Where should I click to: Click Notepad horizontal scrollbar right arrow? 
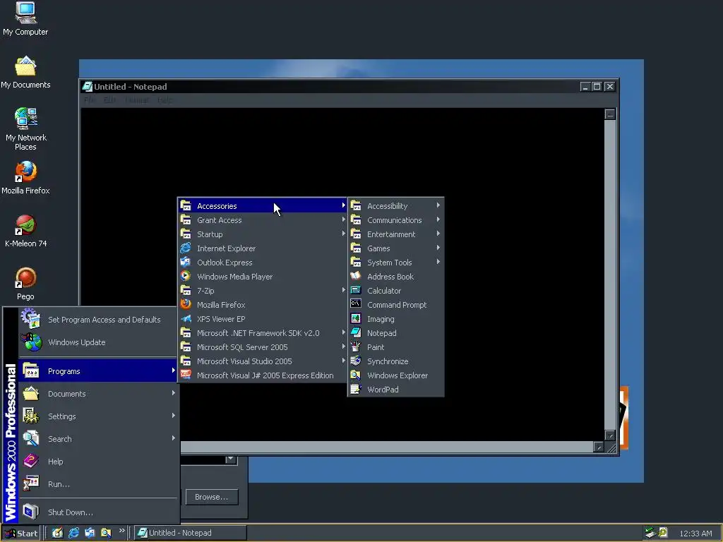[599, 447]
